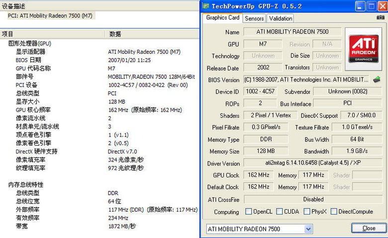Click the value 2007/01/20 11:25

(129, 60)
